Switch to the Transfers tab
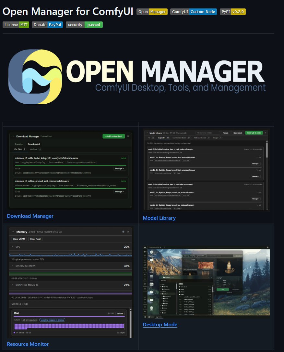 [x=19, y=144]
